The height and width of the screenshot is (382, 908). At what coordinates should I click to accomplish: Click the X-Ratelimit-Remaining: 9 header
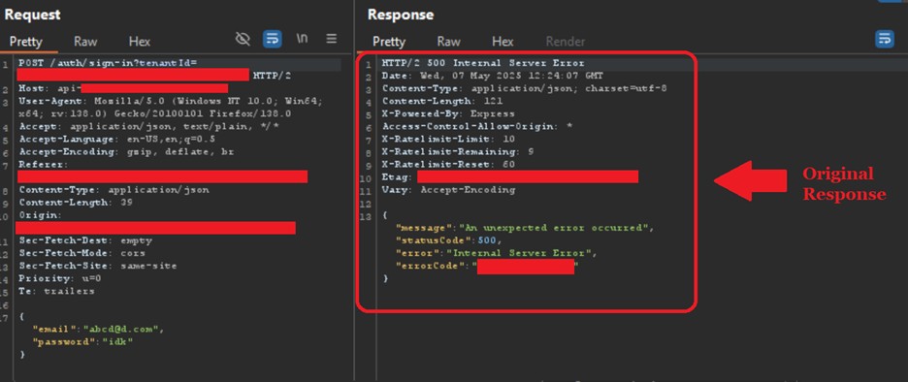click(458, 151)
